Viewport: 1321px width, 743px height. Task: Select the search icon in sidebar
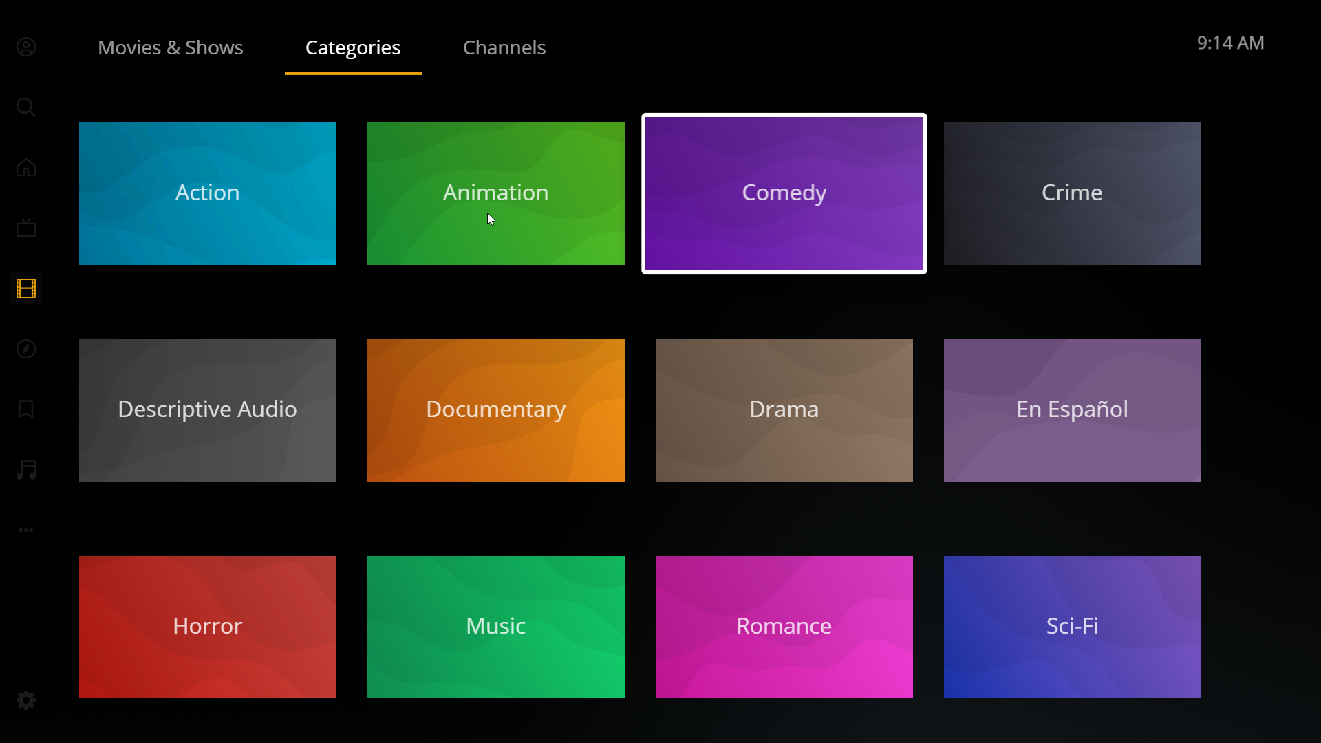pyautogui.click(x=25, y=107)
